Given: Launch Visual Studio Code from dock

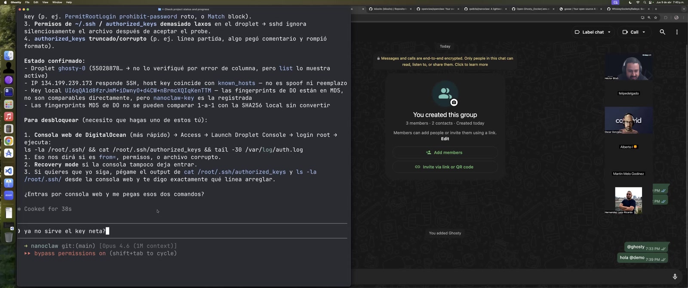Looking at the screenshot, I should [9, 171].
